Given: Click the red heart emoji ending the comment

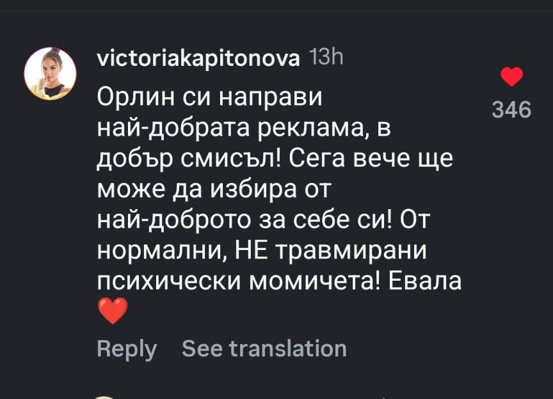Looking at the screenshot, I should point(113,313).
